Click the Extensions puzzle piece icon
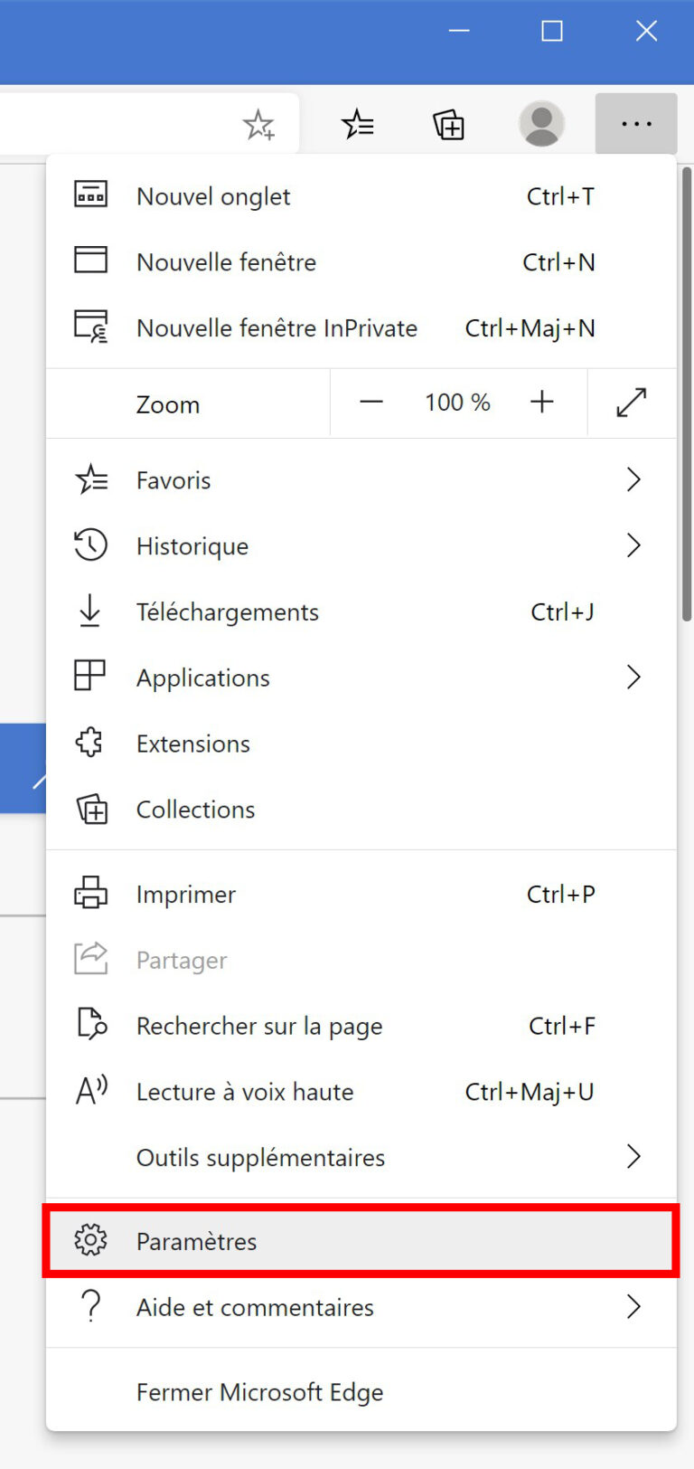The width and height of the screenshot is (694, 1469). pos(90,743)
